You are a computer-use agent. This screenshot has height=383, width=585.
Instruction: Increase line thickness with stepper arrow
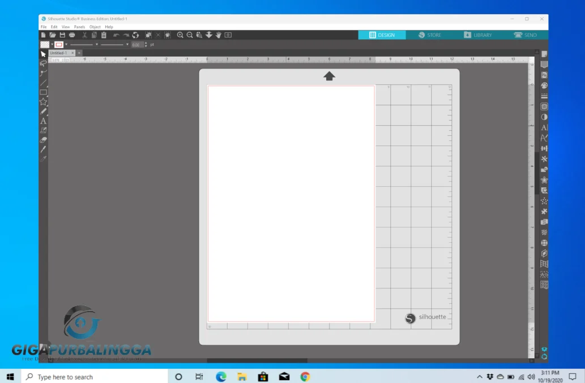click(x=146, y=43)
